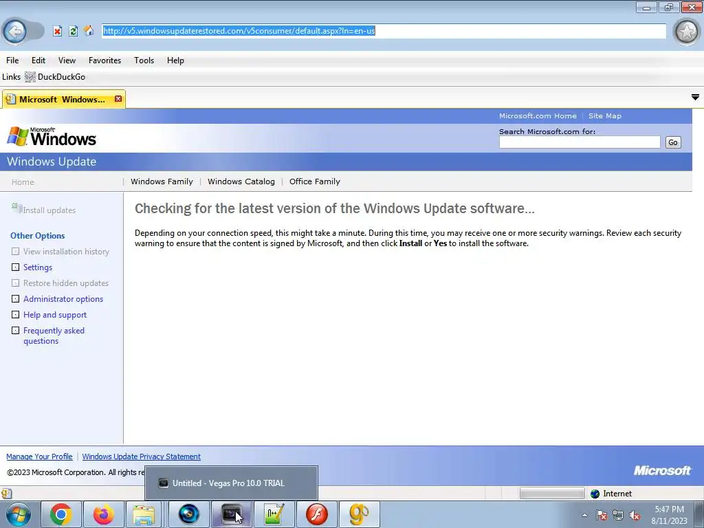Click the Windows Family navigation link
The width and height of the screenshot is (704, 528).
(162, 181)
